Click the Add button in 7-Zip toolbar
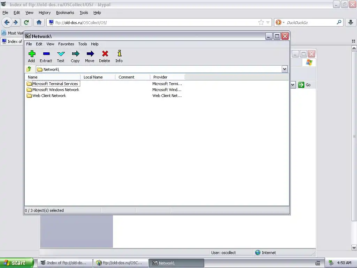Screen dimensions: 357x268 coord(32,56)
